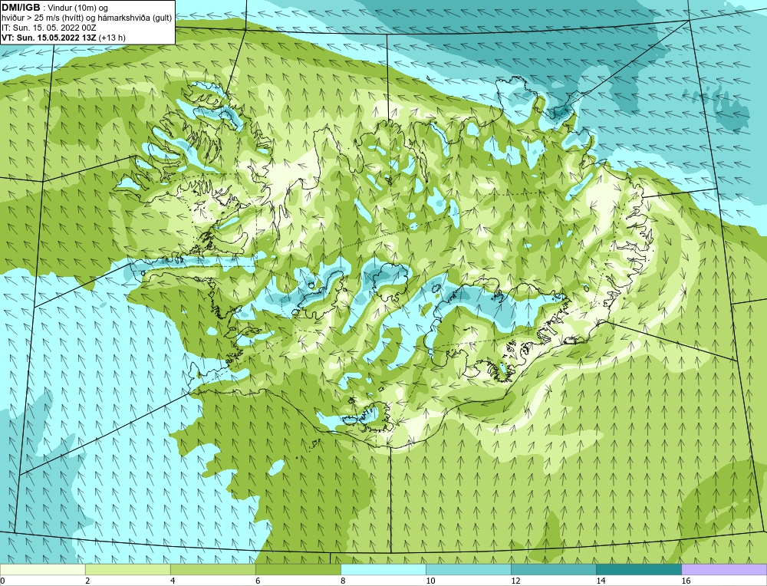Click the 2–4 m/s light green legend swatch

pyautogui.click(x=127, y=569)
